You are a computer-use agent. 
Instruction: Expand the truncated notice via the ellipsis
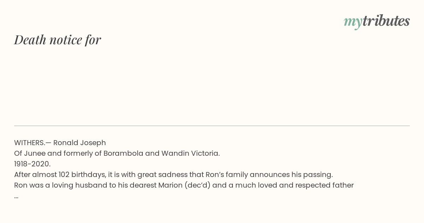pyautogui.click(x=16, y=196)
